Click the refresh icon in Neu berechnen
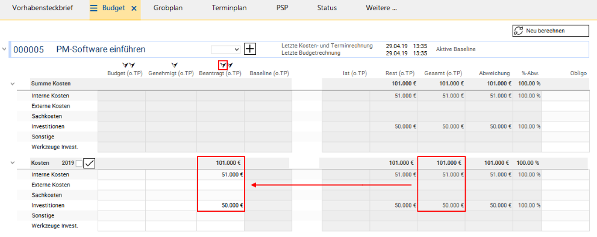The height and width of the screenshot is (237, 597). pyautogui.click(x=519, y=31)
